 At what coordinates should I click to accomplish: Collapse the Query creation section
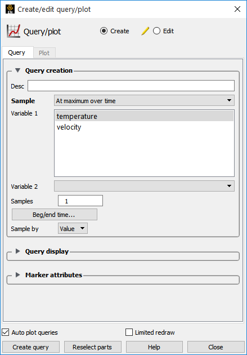click(x=18, y=70)
